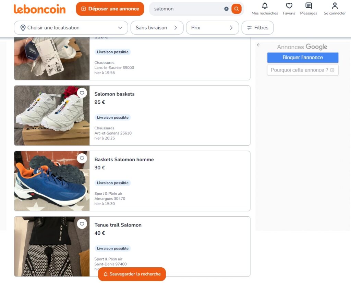The image size is (351, 283).
Task: Open Mes recherches bell icon
Action: tap(265, 5)
